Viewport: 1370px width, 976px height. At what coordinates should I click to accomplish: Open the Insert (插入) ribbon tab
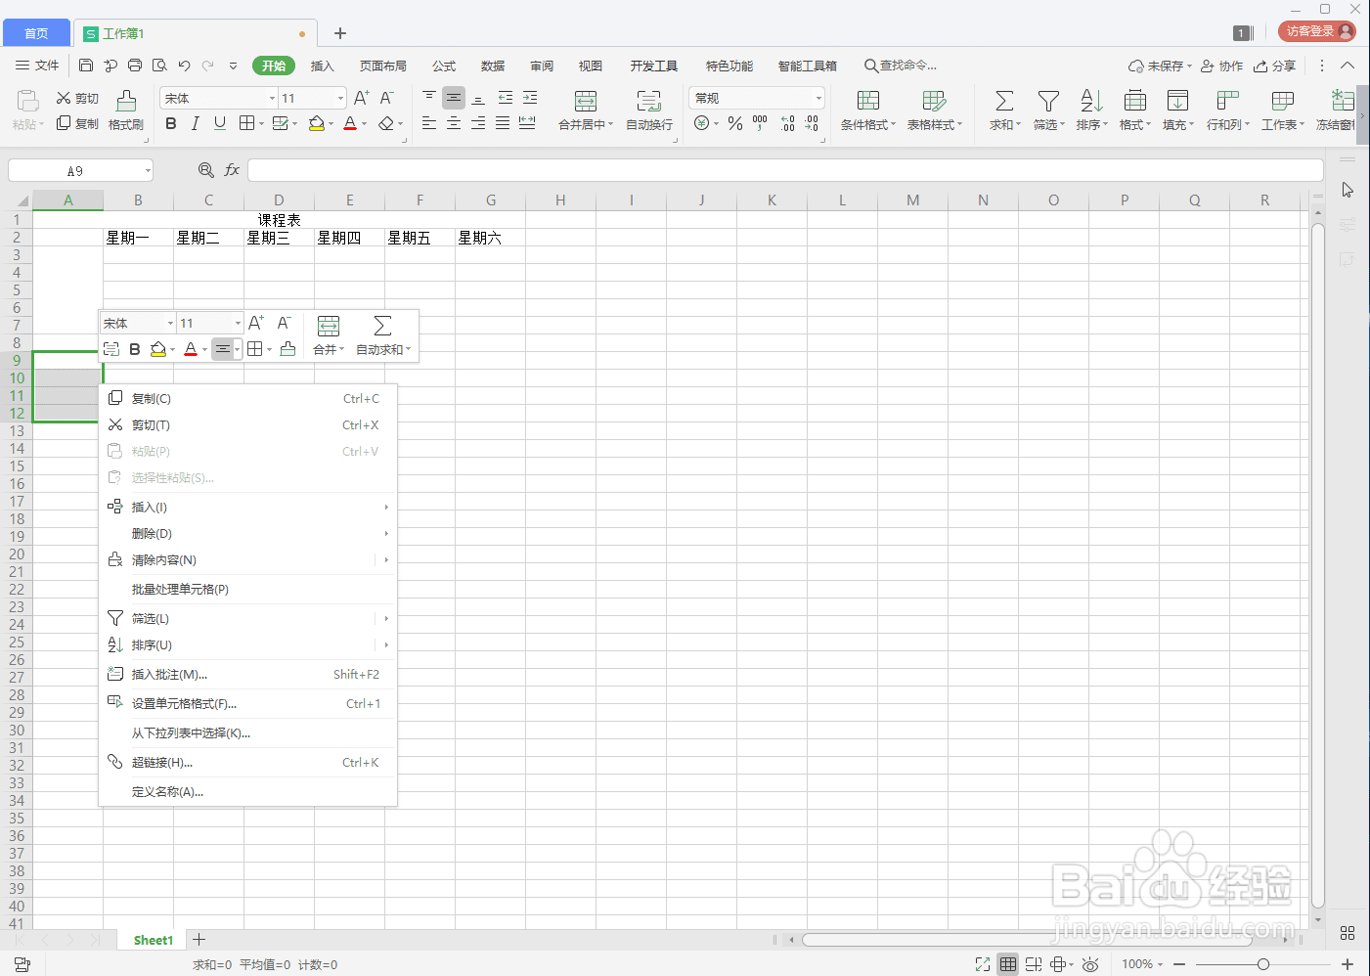pos(323,66)
